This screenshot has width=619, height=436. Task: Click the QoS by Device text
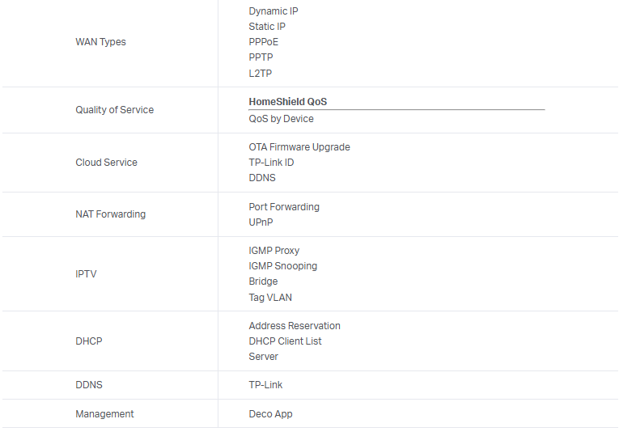point(281,119)
